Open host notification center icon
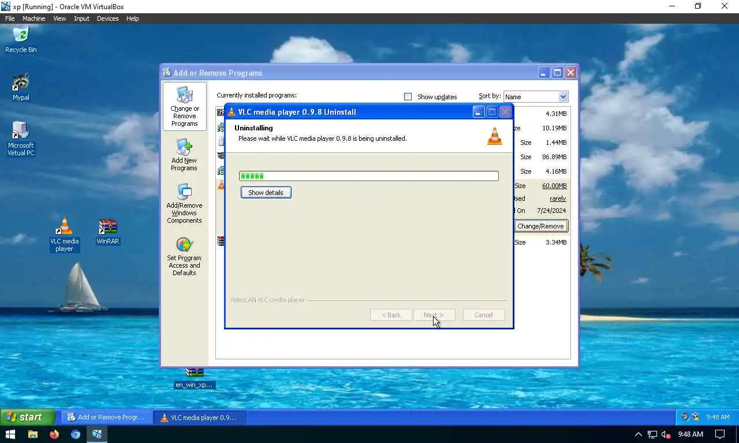Screen dimensions: 739x443 point(720,434)
